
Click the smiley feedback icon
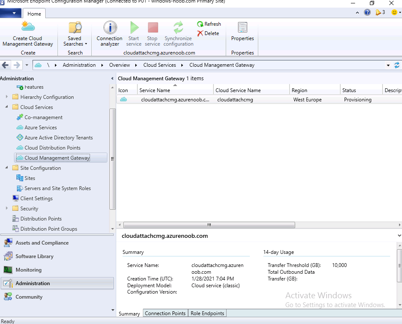click(394, 12)
